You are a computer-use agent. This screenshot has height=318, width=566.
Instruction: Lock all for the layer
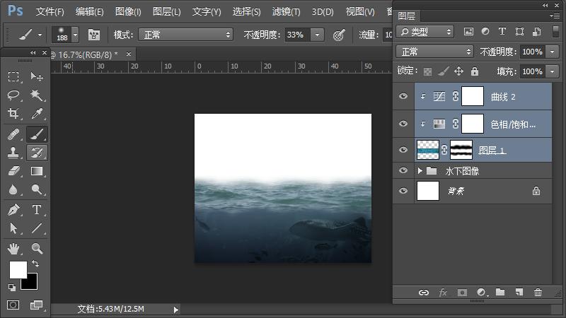[475, 71]
